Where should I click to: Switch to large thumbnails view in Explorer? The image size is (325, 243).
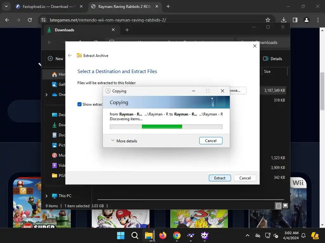tap(285, 206)
